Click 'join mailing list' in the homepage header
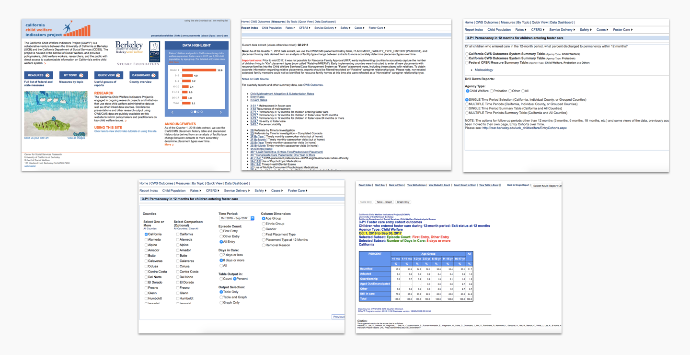Image resolution: width=690 pixels, height=355 pixels. (220, 21)
